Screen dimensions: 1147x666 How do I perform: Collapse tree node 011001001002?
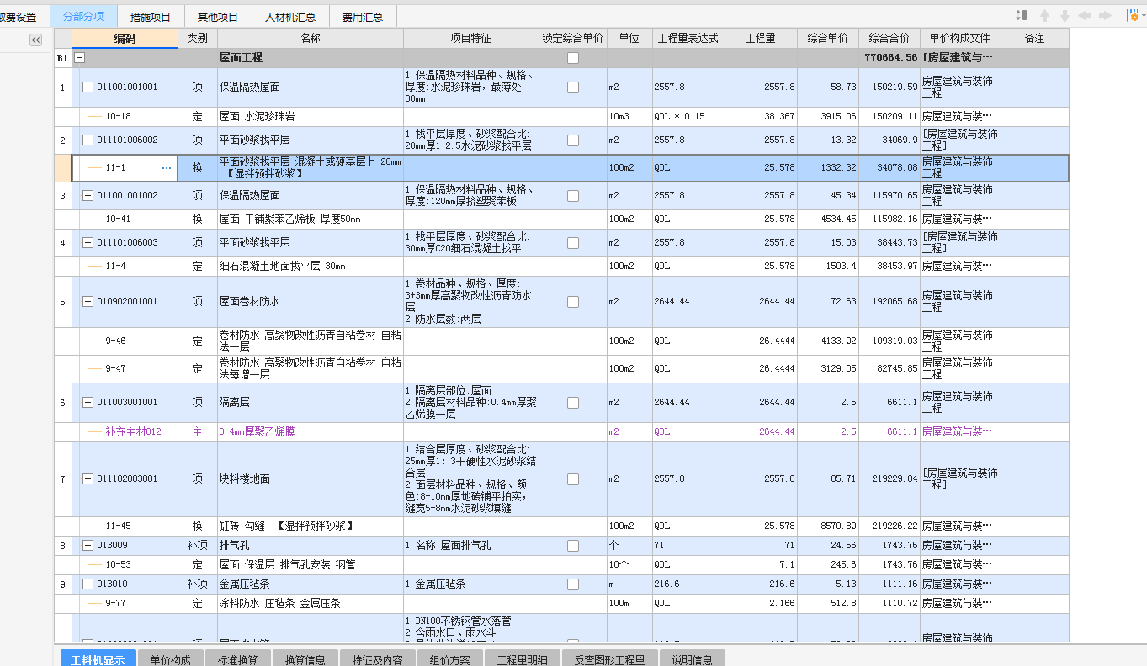coord(88,196)
